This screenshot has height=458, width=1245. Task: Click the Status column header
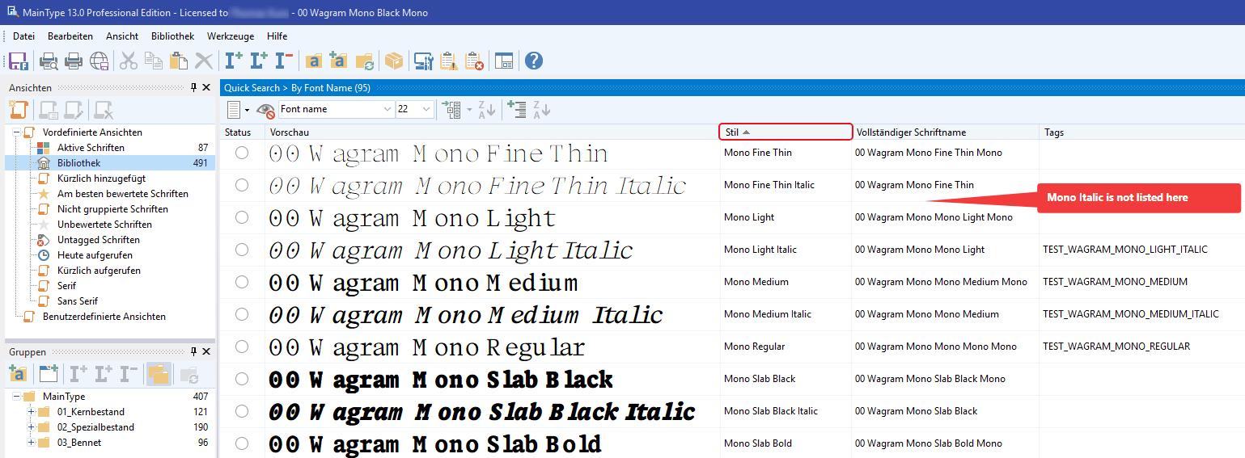coord(242,132)
